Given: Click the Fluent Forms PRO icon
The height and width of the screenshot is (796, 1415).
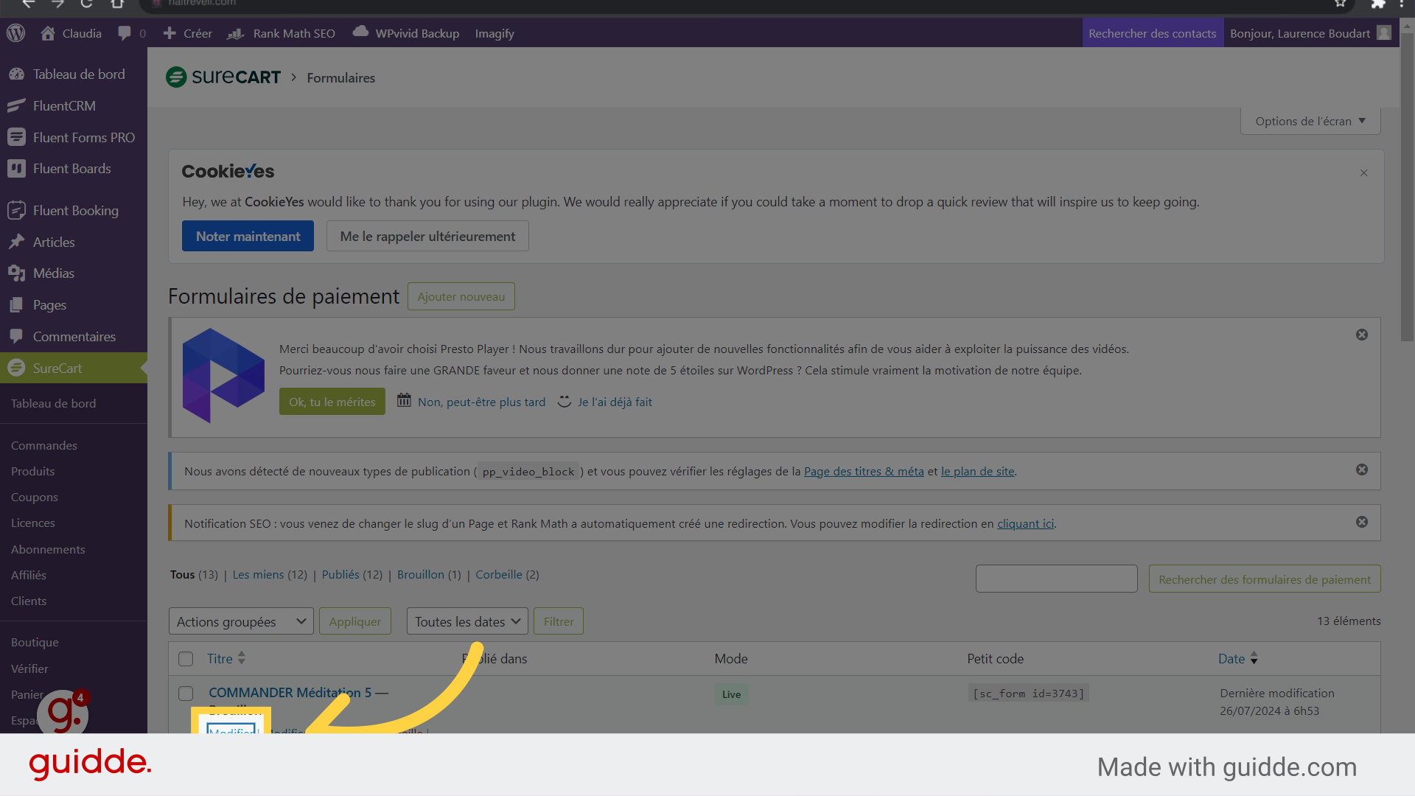Looking at the screenshot, I should pyautogui.click(x=16, y=137).
